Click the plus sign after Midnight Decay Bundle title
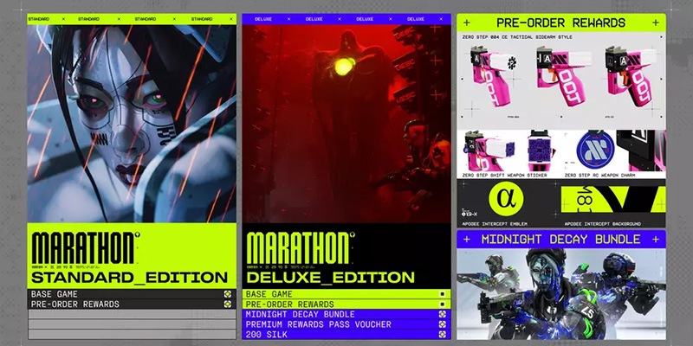 (656, 240)
